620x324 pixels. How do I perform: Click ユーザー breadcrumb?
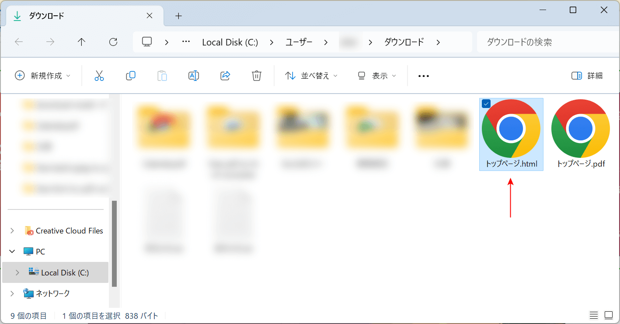pos(299,42)
